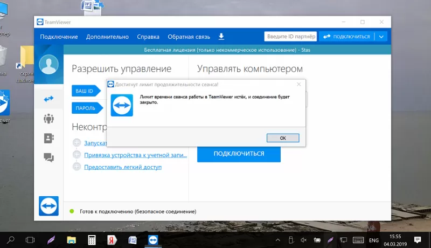Open the Computers & Contacts sidebar icon
The width and height of the screenshot is (431, 248).
48,138
